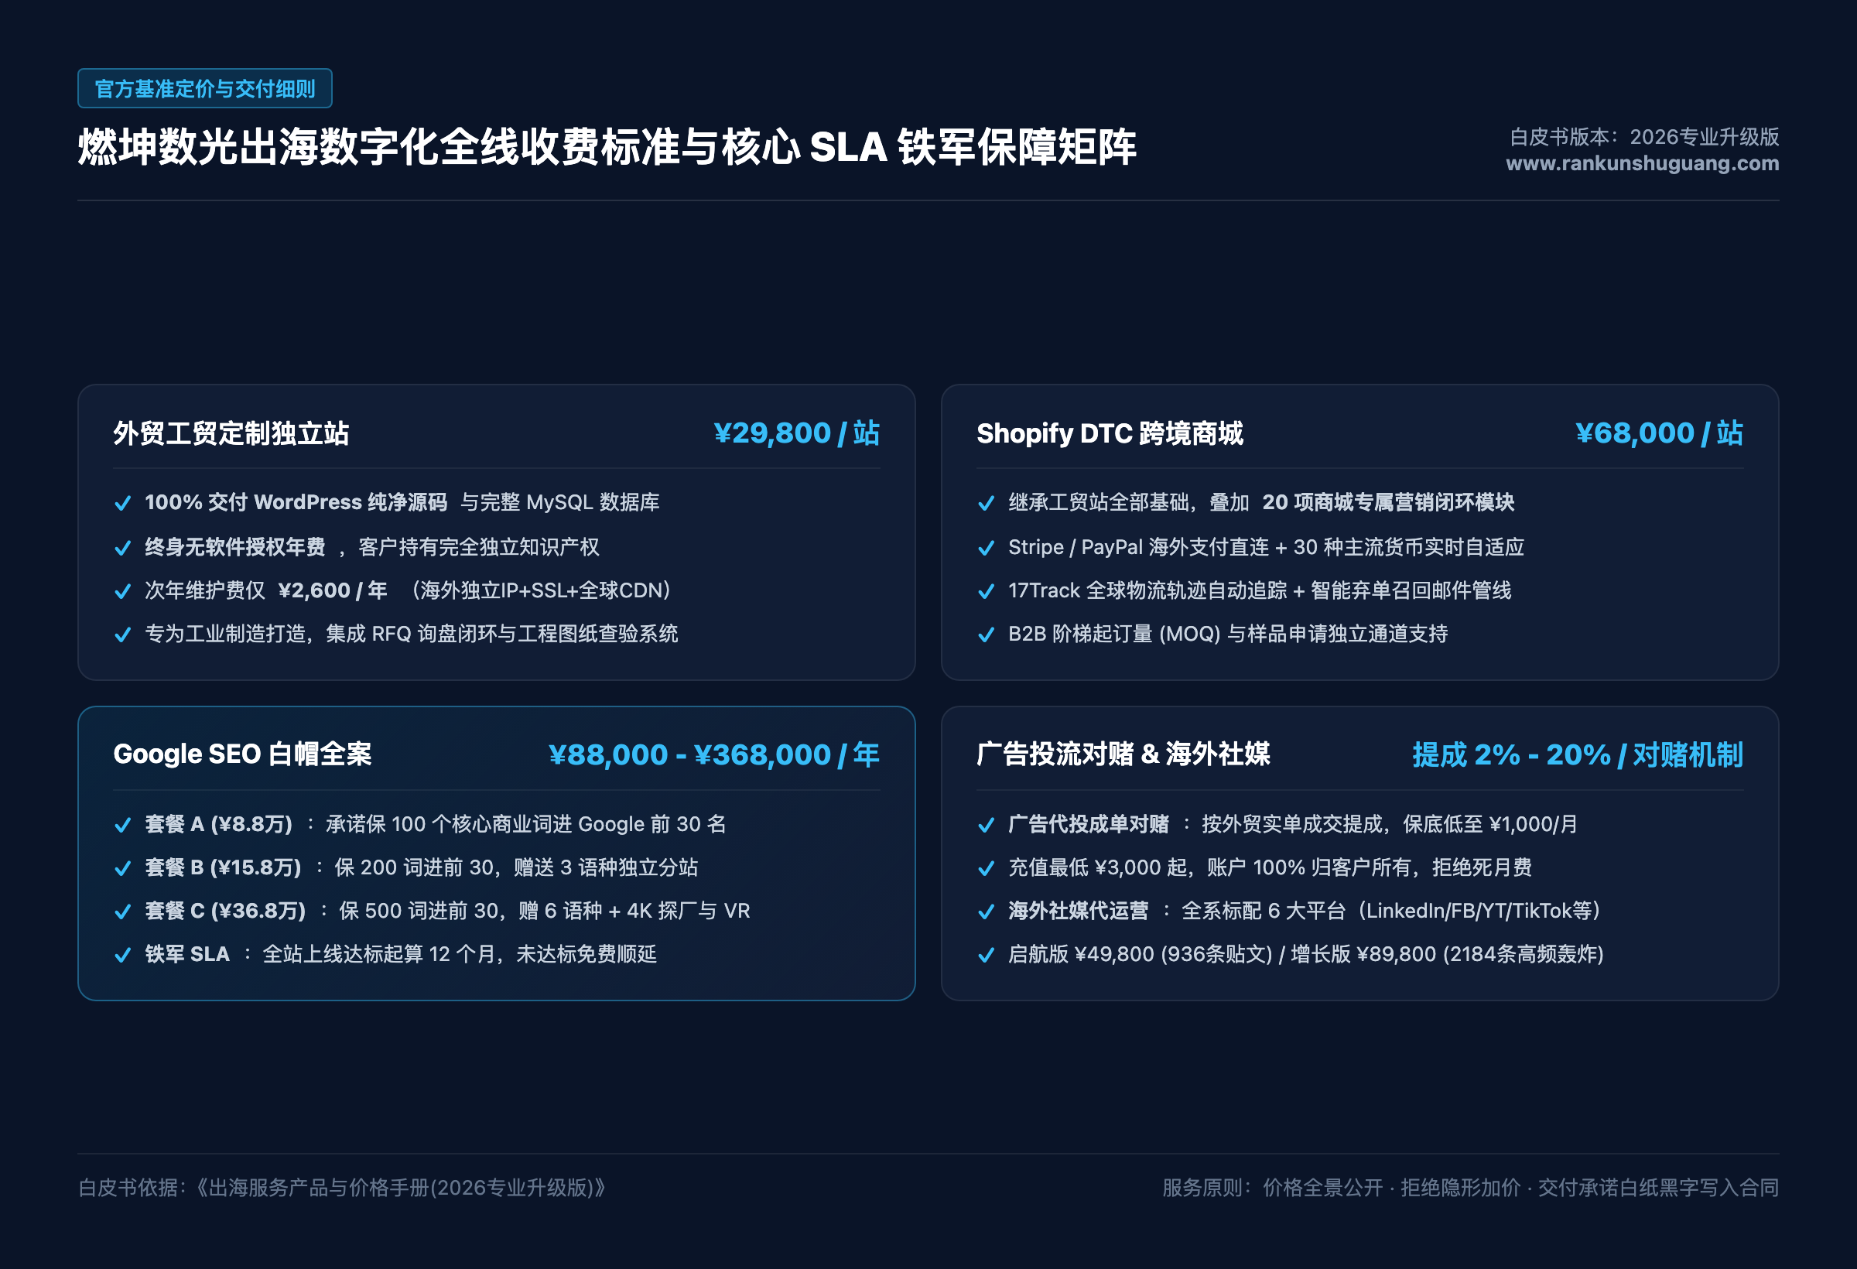Click the ¥68,000 / 站 price
The image size is (1857, 1269).
tap(1659, 433)
